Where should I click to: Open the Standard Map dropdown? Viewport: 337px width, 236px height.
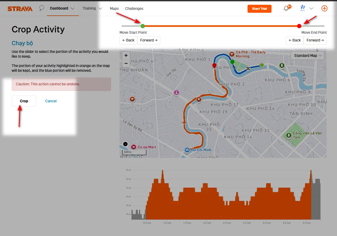click(x=307, y=56)
